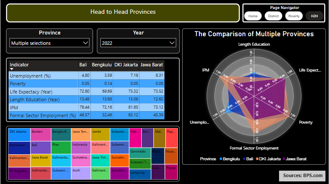
Task: Toggle the Riau tile in the treemap
Action: point(61,147)
